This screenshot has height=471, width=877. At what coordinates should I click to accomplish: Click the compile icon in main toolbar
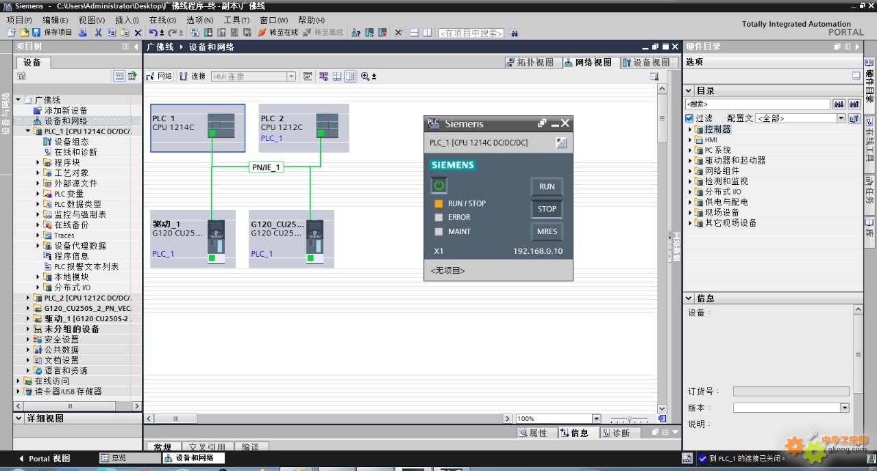195,32
